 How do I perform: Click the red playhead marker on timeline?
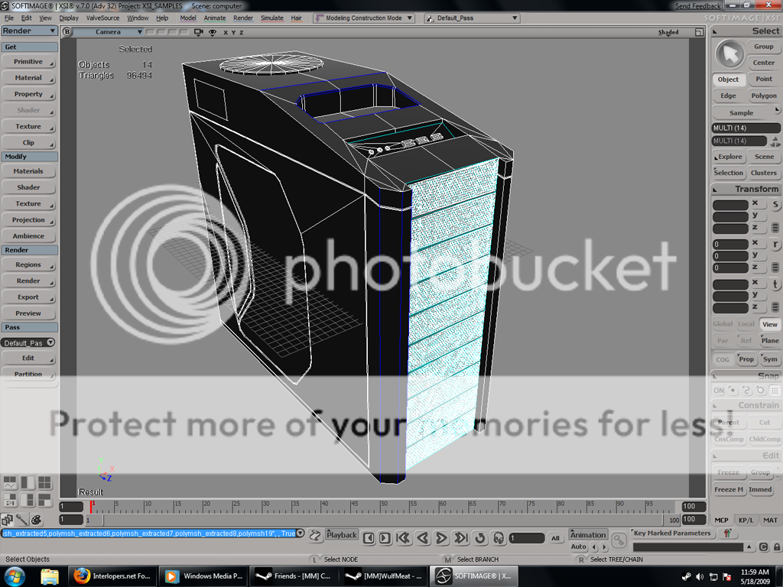click(91, 506)
